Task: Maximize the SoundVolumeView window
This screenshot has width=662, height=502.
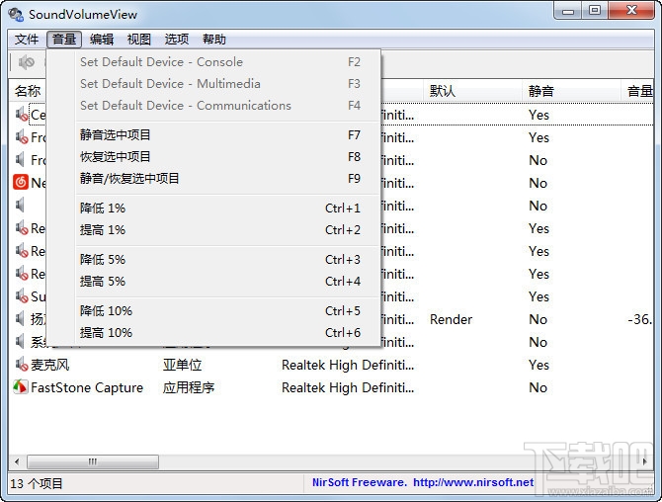Action: pos(595,11)
